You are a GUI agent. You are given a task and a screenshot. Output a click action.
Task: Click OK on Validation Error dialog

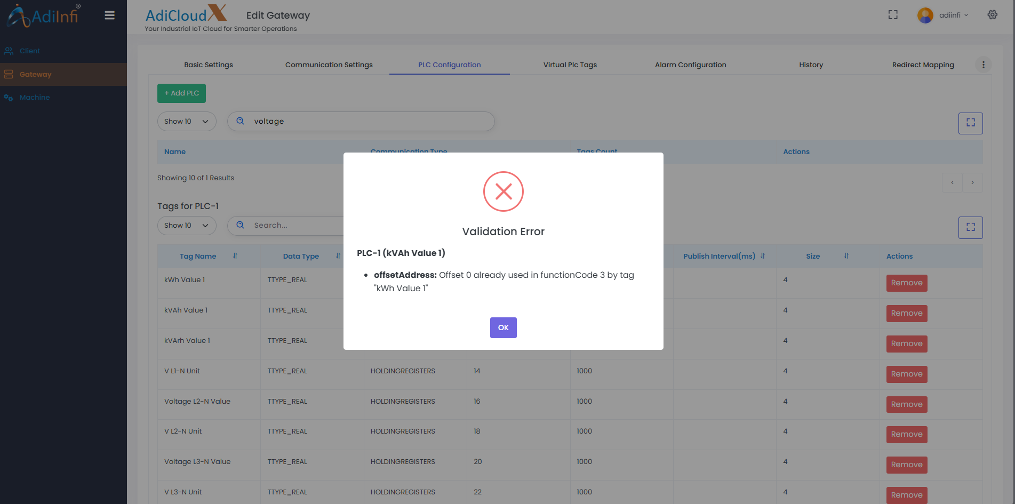503,327
